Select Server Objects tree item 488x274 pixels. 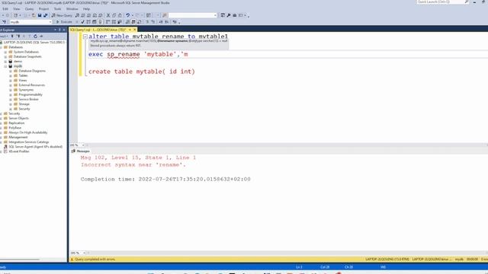tap(18, 119)
